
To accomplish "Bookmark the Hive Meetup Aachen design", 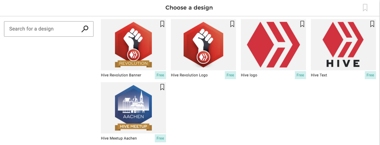I will pyautogui.click(x=162, y=87).
